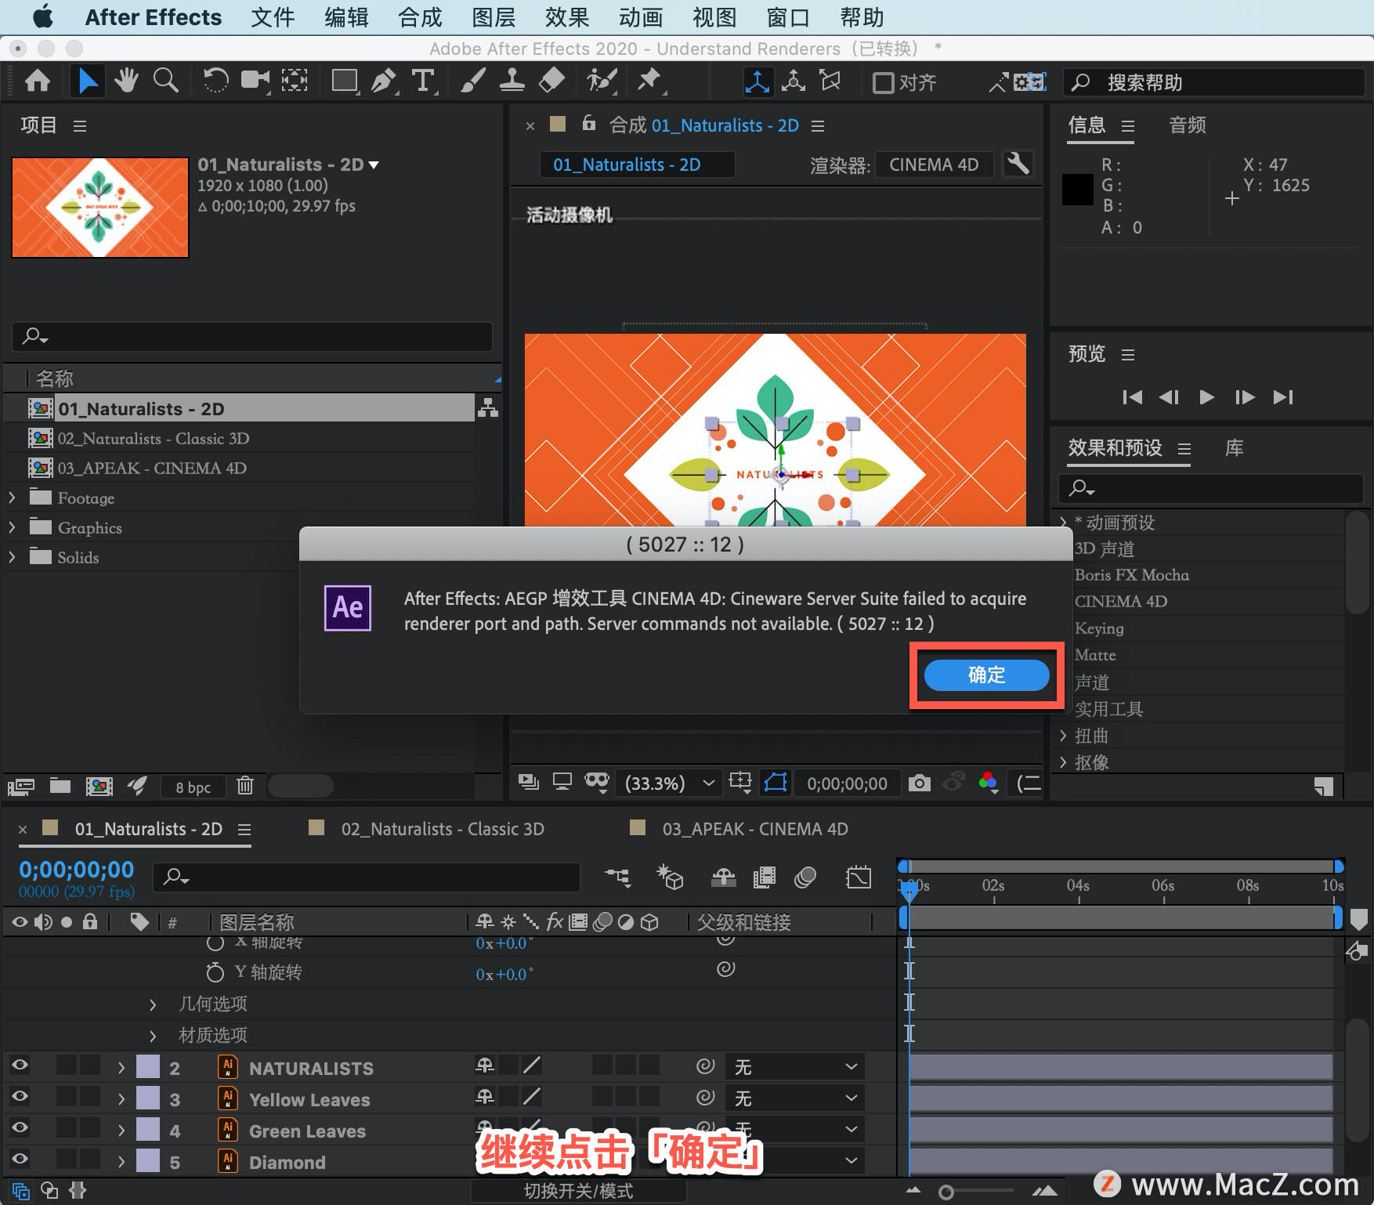The width and height of the screenshot is (1374, 1205).
Task: Select the Zoom magnifier tool
Action: pos(165,81)
